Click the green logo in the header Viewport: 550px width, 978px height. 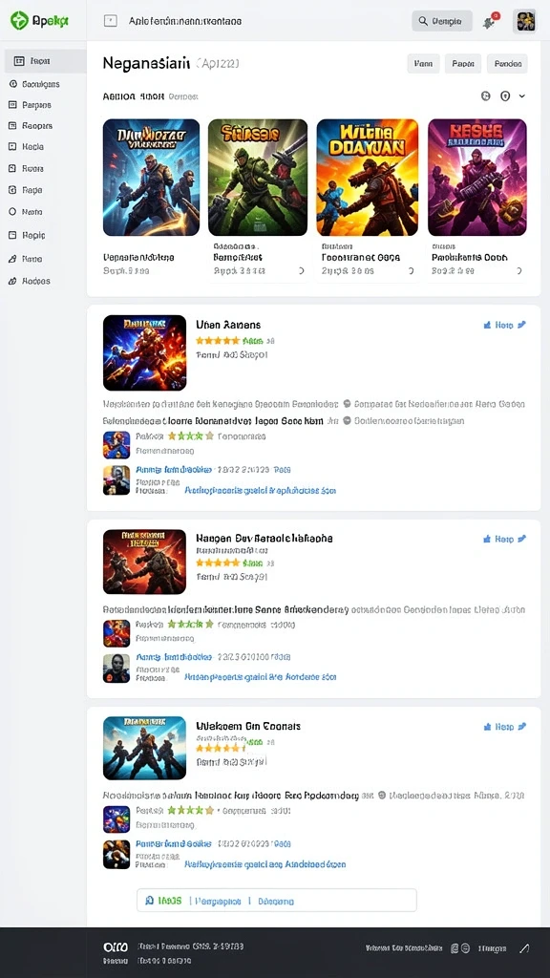[19, 21]
